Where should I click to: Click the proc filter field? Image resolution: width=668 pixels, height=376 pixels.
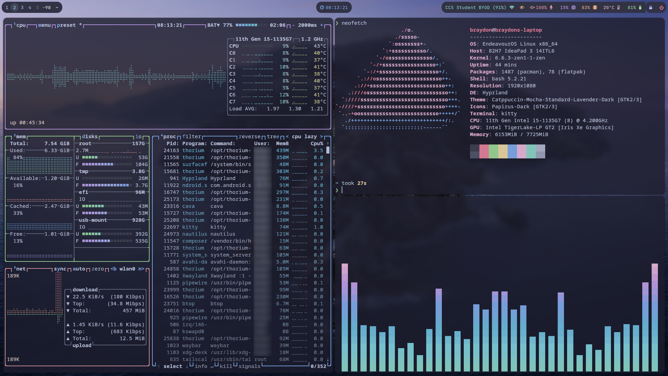pos(192,136)
